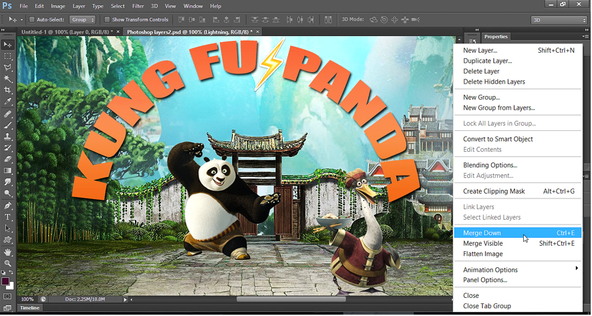
Task: Enable the Show Transform Controls checkbox
Action: coord(107,19)
